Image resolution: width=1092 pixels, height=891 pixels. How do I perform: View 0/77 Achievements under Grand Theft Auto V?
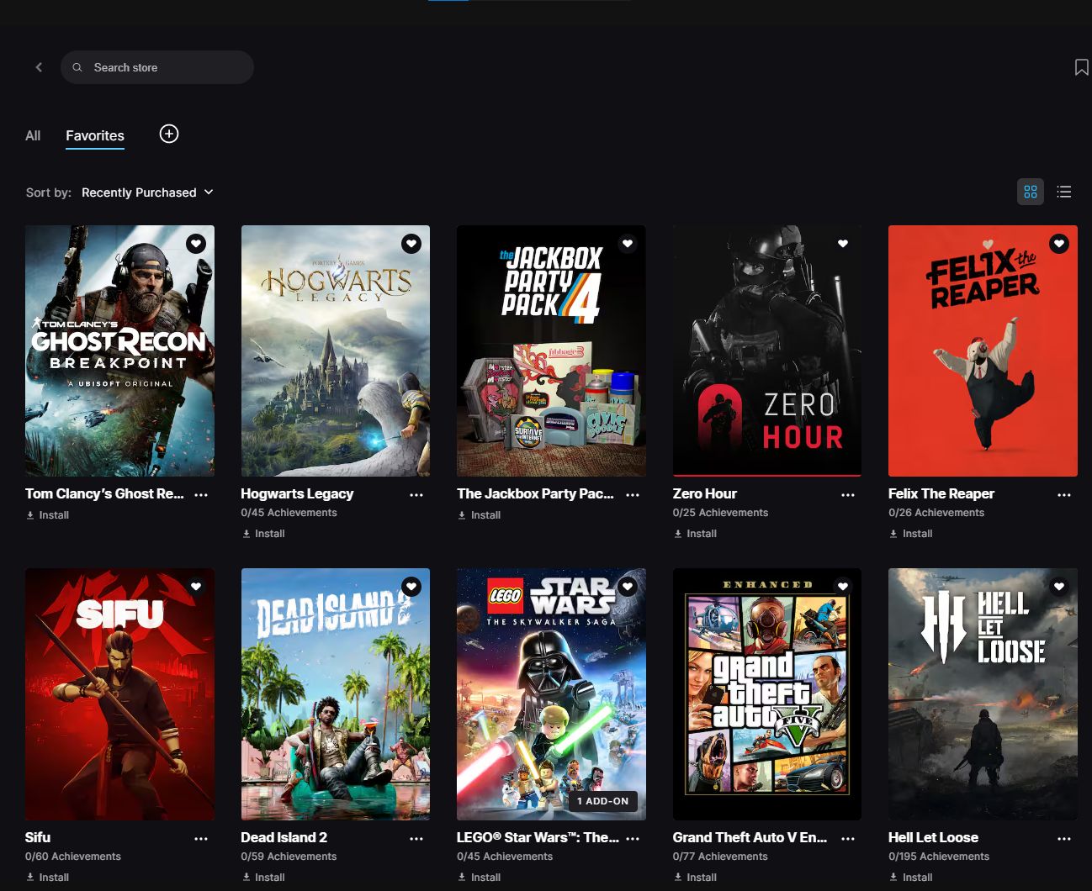coord(720,857)
